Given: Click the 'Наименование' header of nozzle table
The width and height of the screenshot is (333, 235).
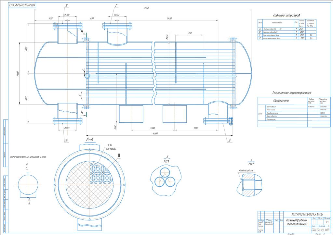Looking at the screenshot, I should tap(277, 22).
